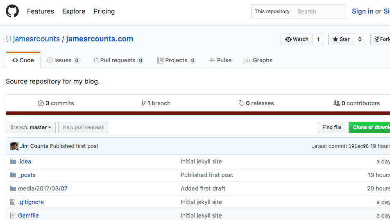Viewport: 390px width, 220px height.
Task: Open Pricing in the top navigation
Action: [104, 11]
